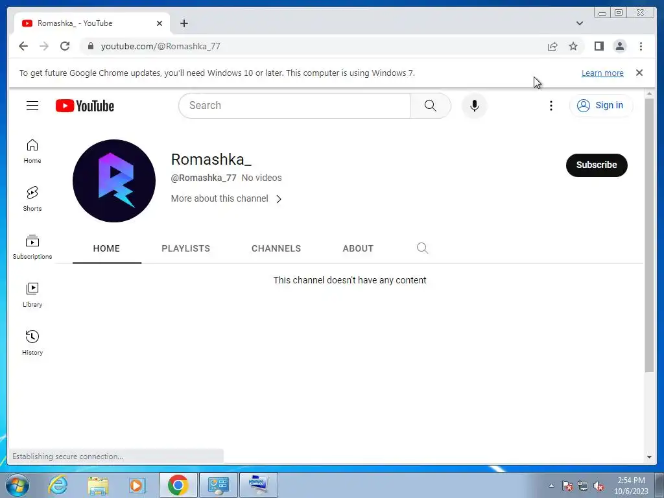Open a new tab with the plus button

click(184, 23)
